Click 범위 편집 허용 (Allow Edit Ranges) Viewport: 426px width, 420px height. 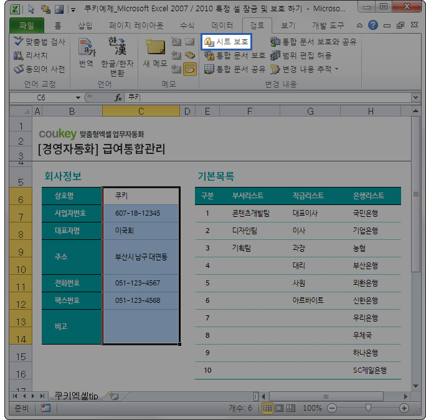click(x=301, y=55)
